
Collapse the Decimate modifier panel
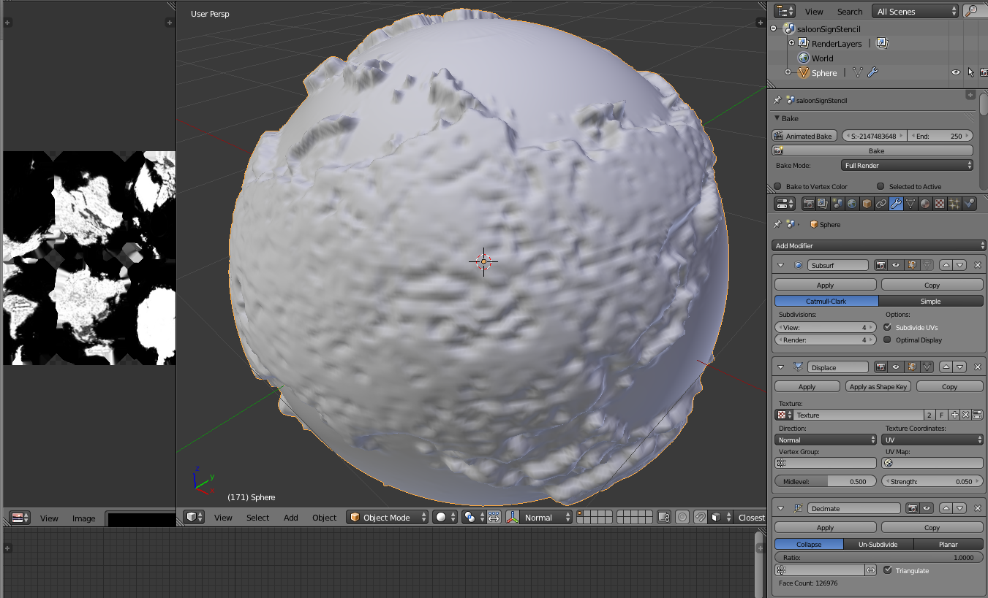pyautogui.click(x=780, y=508)
